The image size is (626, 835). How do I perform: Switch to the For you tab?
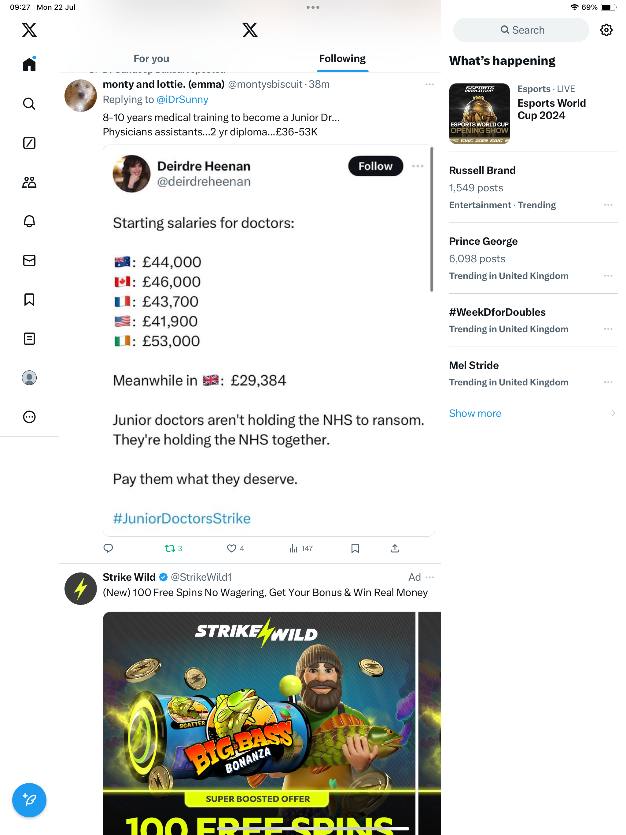coord(151,58)
